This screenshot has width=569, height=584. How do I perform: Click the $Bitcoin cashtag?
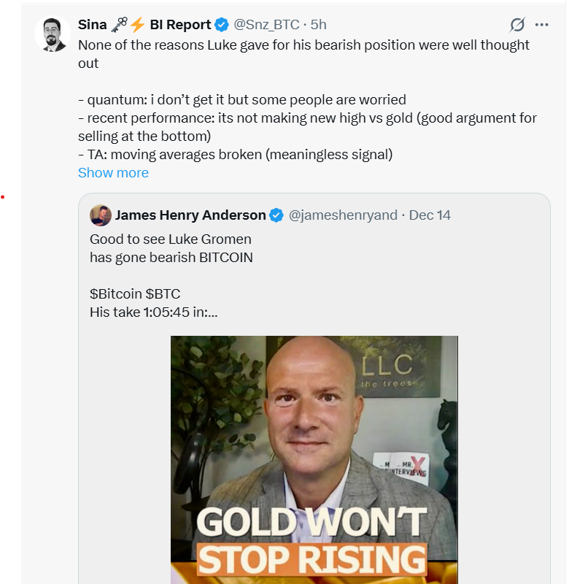click(x=116, y=294)
